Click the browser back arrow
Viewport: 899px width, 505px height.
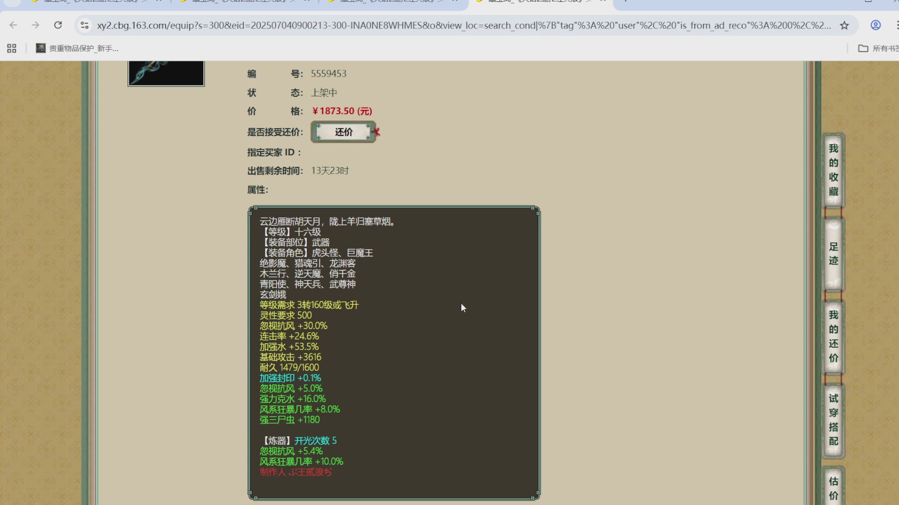(x=13, y=25)
